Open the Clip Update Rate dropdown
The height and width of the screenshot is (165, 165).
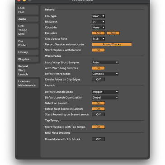pyautogui.click(x=98, y=39)
